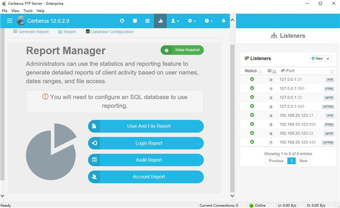Open the Database Configuration tab
This screenshot has height=208, width=340.
(109, 32)
